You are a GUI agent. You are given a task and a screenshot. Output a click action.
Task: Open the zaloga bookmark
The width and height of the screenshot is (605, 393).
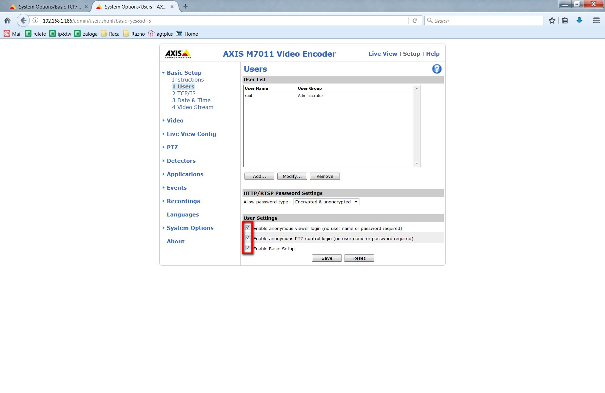click(x=86, y=34)
